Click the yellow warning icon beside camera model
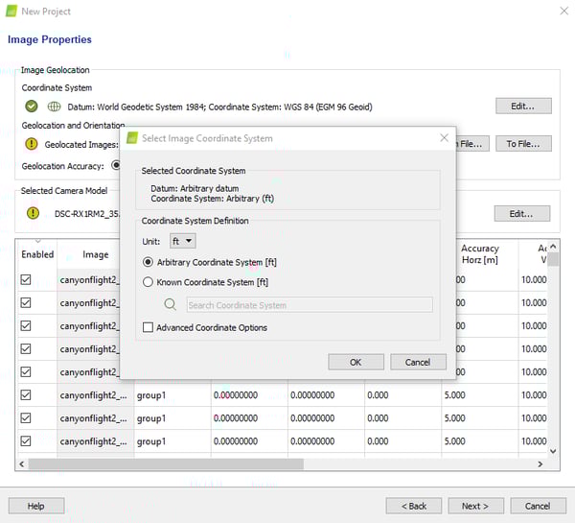The width and height of the screenshot is (575, 523). pos(33,213)
